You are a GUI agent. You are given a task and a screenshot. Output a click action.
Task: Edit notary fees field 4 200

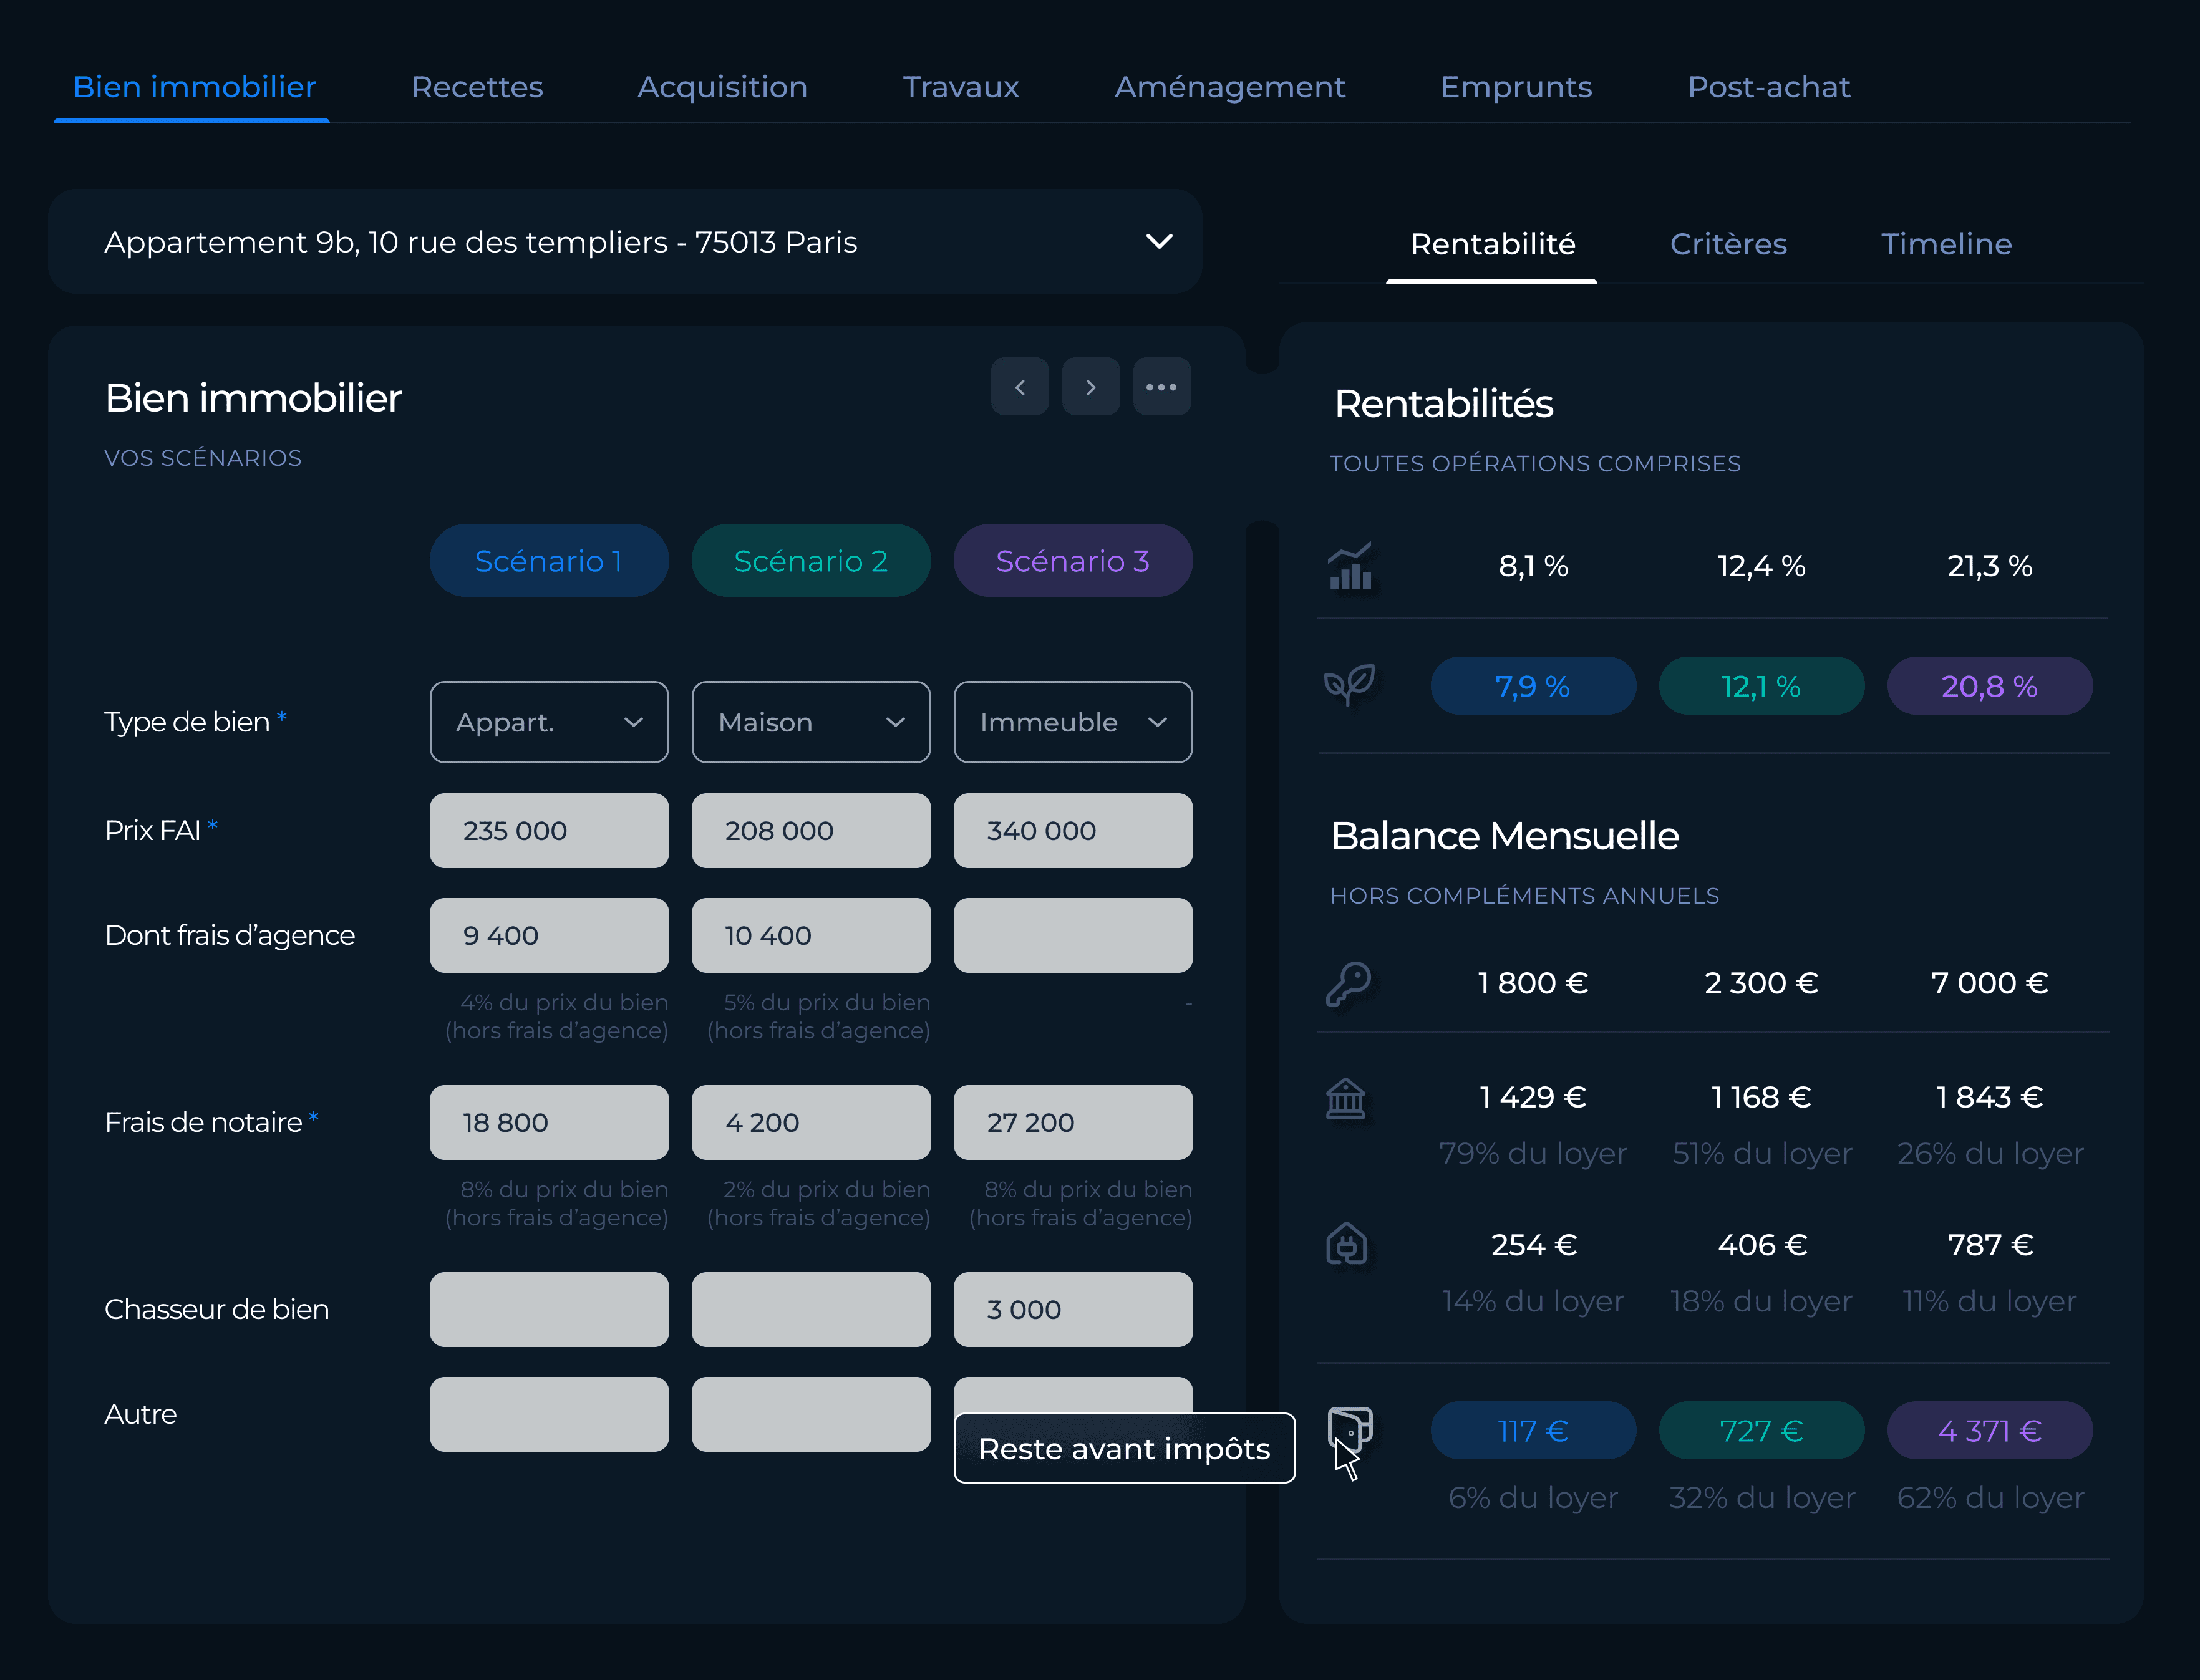coord(811,1123)
